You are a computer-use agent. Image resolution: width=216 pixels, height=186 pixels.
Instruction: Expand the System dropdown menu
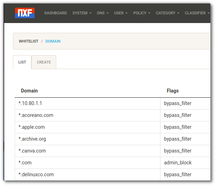coord(82,13)
